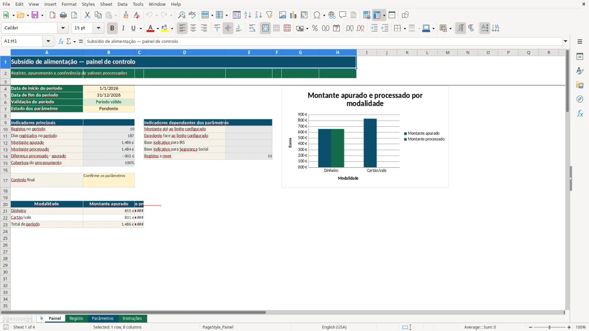Image resolution: width=589 pixels, height=331 pixels.
Task: Print the spreadsheet via printer icon
Action: pos(63,15)
